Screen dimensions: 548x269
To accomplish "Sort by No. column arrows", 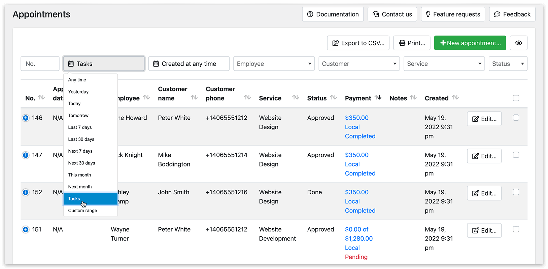I will tap(41, 98).
